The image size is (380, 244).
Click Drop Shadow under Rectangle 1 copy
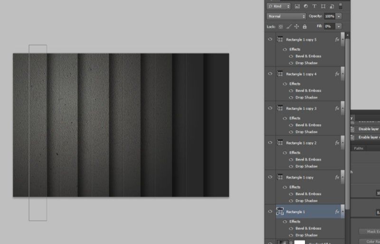coord(306,201)
